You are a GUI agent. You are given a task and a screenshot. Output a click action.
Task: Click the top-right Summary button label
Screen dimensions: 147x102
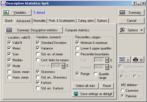(x=134, y=13)
